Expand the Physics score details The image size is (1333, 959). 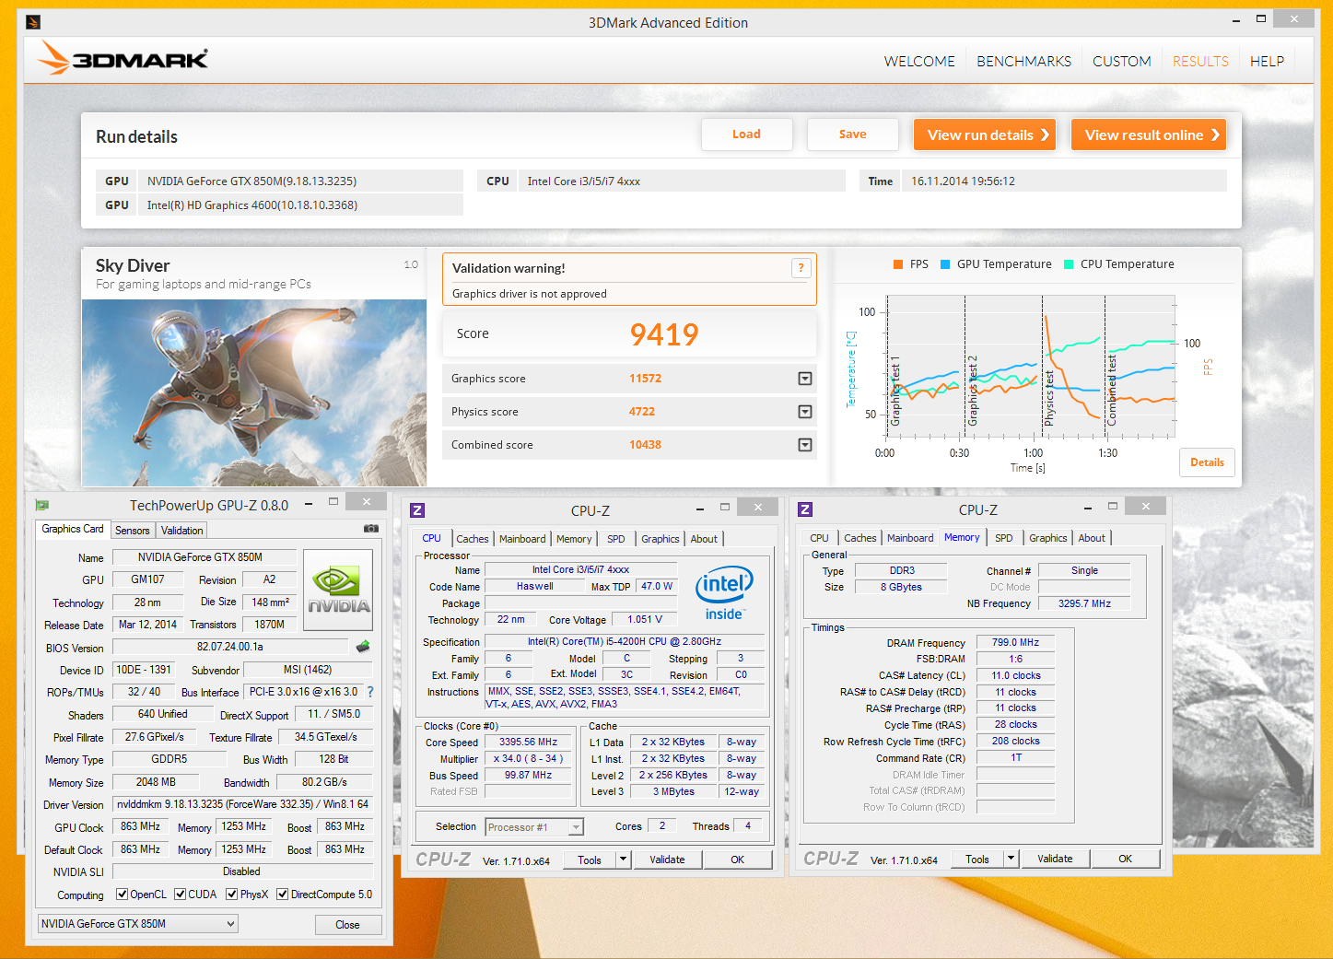click(805, 412)
